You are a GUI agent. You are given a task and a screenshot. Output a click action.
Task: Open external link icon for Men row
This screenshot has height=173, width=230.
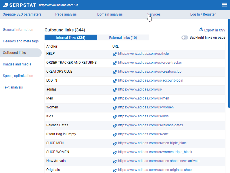pos(115,99)
